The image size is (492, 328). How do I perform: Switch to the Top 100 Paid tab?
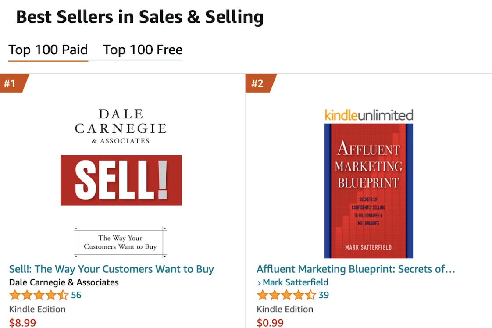pos(48,50)
